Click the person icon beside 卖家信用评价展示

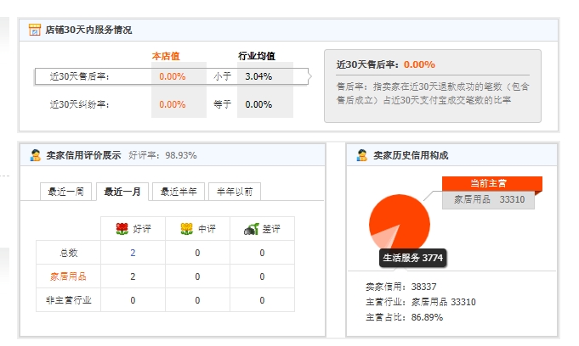(x=35, y=155)
